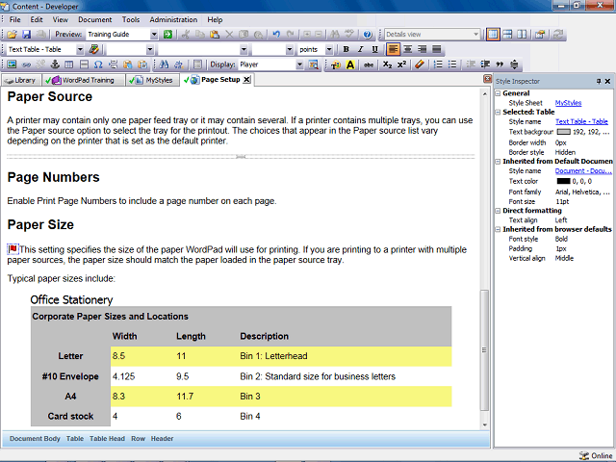Select Header in the breadcrumb bar
The image size is (616, 462).
[x=162, y=439]
